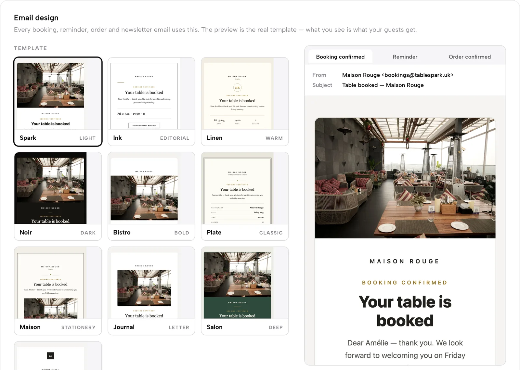Select the Plate classic template
The image size is (520, 370).
click(245, 196)
